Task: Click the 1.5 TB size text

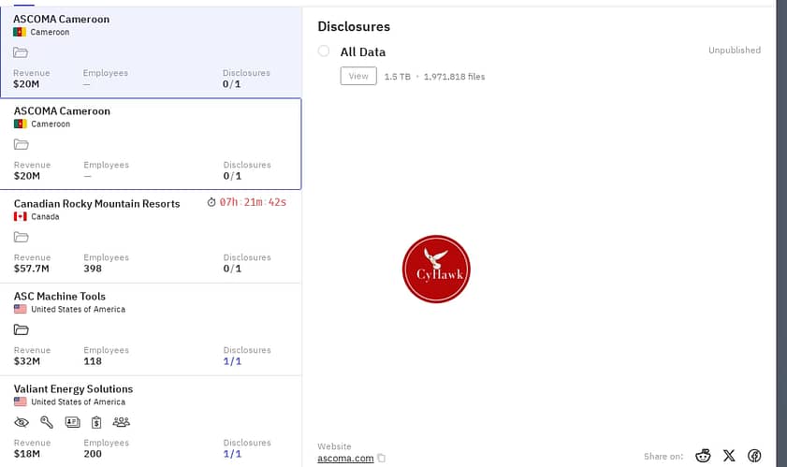Action: point(398,77)
